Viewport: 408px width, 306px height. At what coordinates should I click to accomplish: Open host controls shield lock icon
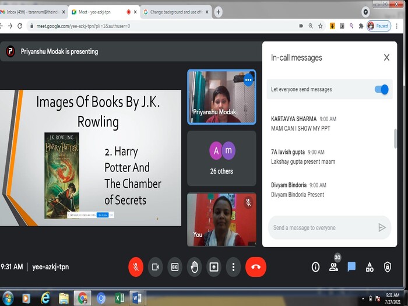(x=388, y=267)
